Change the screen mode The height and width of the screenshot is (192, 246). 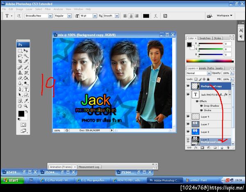click(x=23, y=131)
